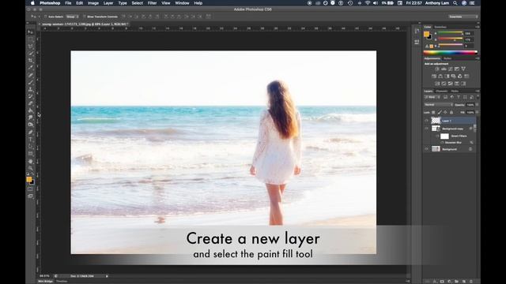Image resolution: width=506 pixels, height=284 pixels.
Task: Toggle Smart Filters visibility eye
Action: [x=437, y=136]
